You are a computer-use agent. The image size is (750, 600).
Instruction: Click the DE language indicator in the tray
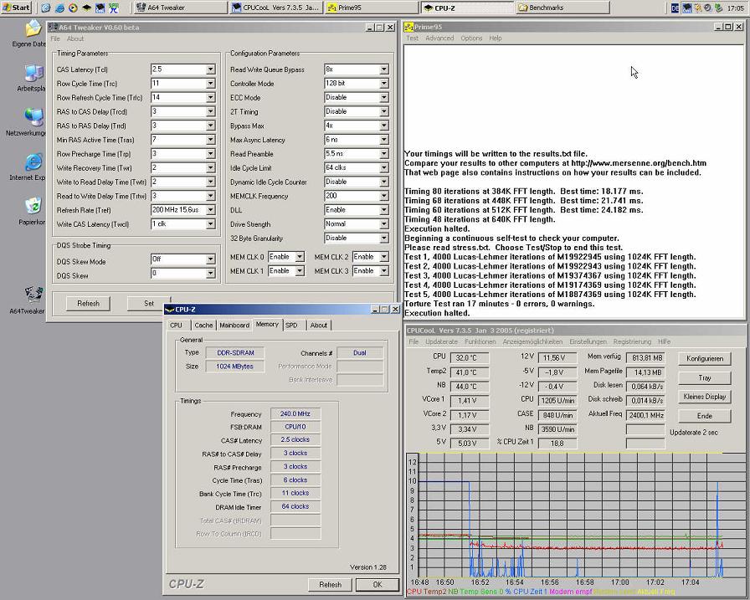[675, 8]
